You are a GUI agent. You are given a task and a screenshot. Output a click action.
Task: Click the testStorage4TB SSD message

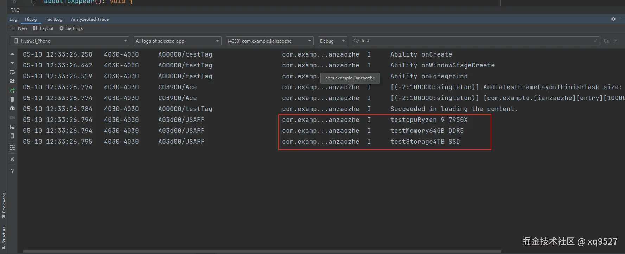pyautogui.click(x=425, y=142)
